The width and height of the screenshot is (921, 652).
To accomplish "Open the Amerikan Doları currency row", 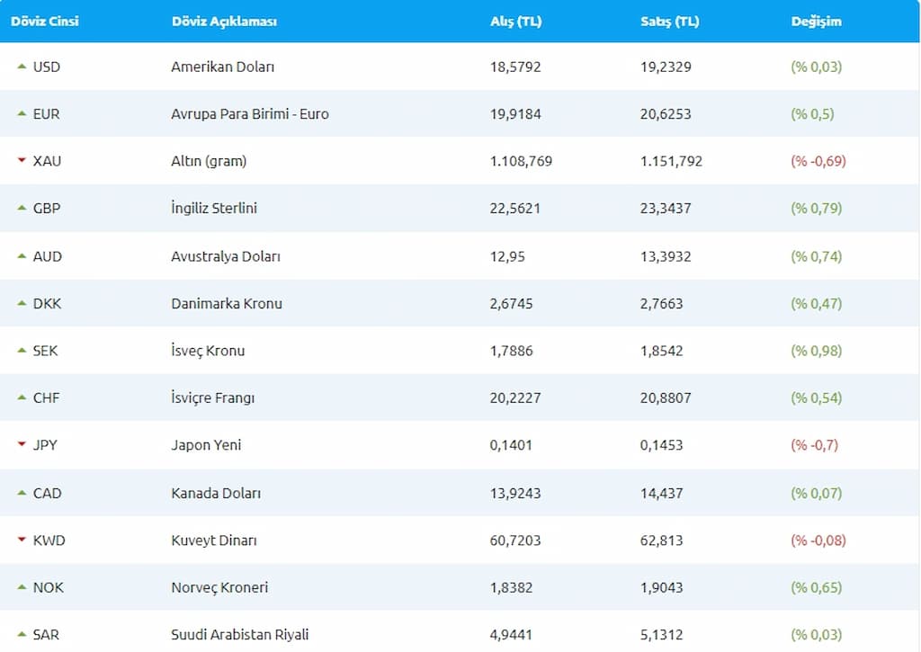I will pos(222,67).
